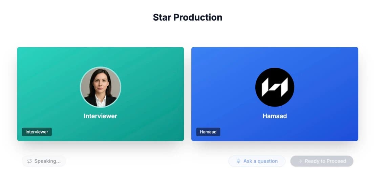Select the Hamaad name below the logo
The image size is (386, 194).
click(x=275, y=116)
